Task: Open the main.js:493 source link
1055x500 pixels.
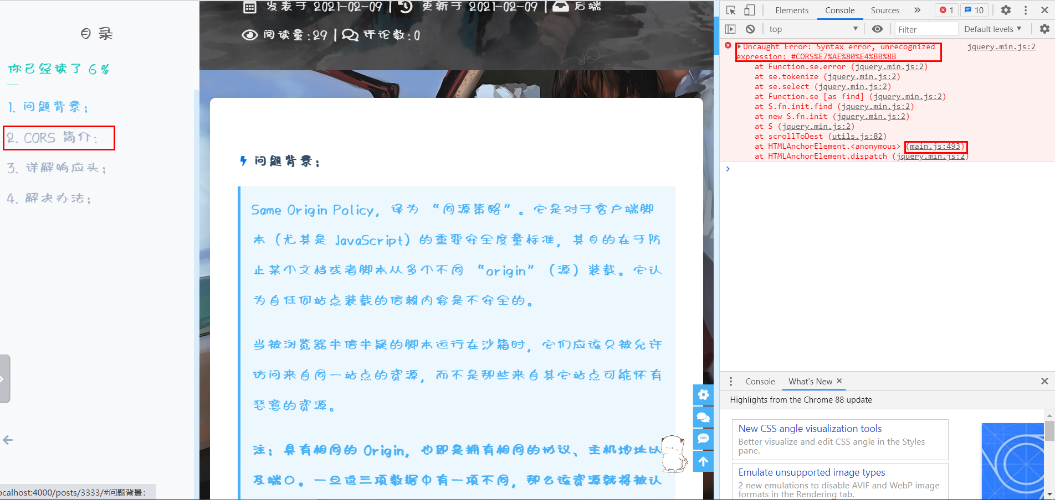Action: [935, 146]
